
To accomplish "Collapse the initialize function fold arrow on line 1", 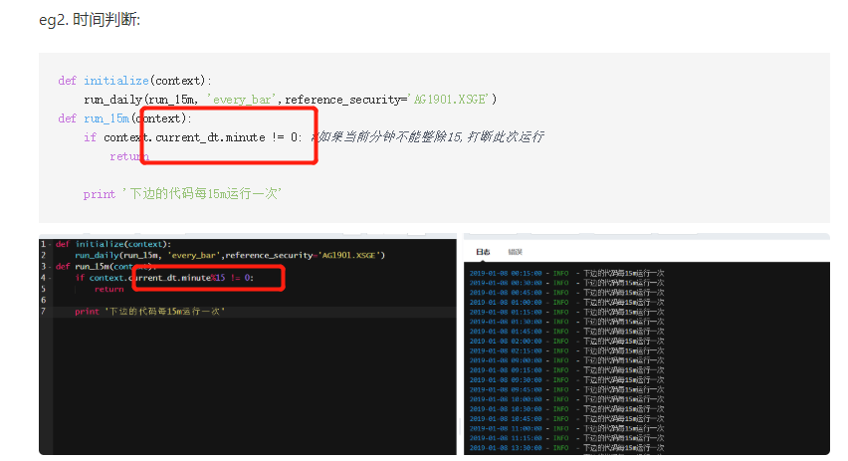I will 51,244.
